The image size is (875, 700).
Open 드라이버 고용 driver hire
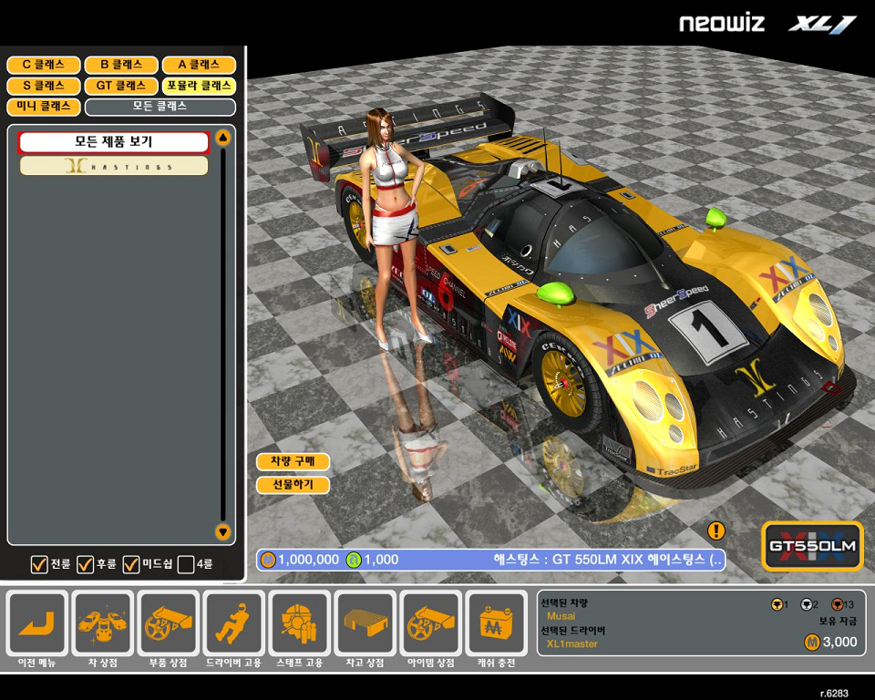pyautogui.click(x=234, y=623)
